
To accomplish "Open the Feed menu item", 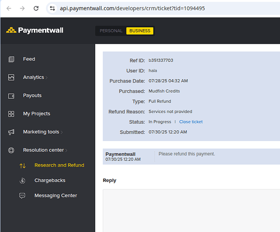I will [x=29, y=59].
